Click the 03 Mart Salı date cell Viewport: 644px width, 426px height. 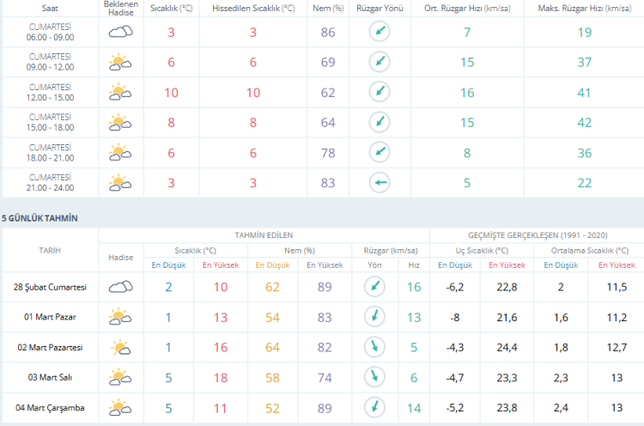pyautogui.click(x=50, y=377)
